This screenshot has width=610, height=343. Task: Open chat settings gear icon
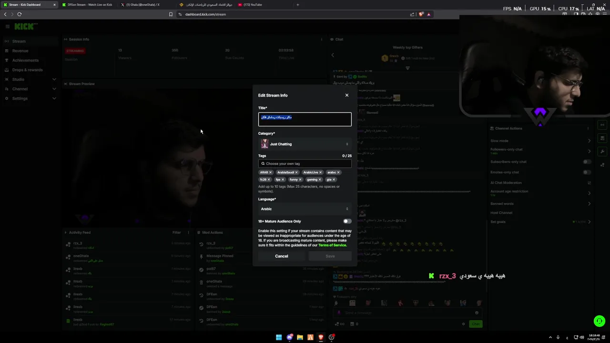coord(463,324)
